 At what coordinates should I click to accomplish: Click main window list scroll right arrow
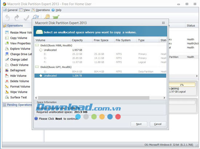[197, 76]
